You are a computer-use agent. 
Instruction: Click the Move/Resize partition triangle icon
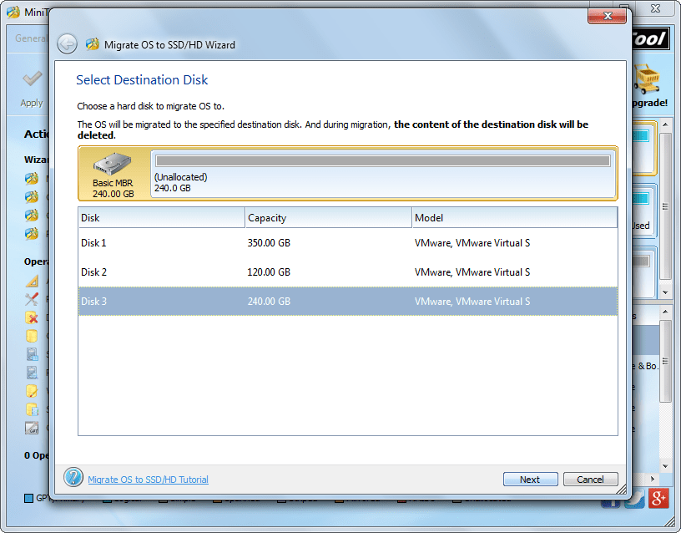coord(31,281)
